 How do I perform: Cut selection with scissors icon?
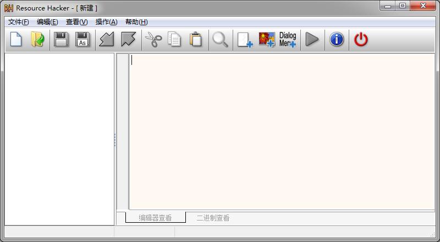[153, 39]
